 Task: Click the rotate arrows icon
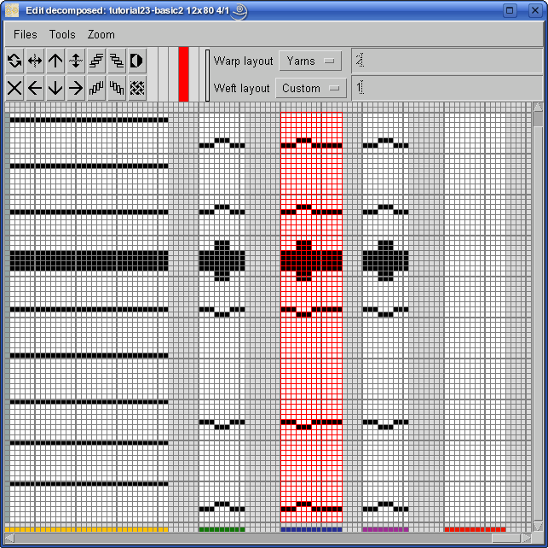(x=14, y=61)
